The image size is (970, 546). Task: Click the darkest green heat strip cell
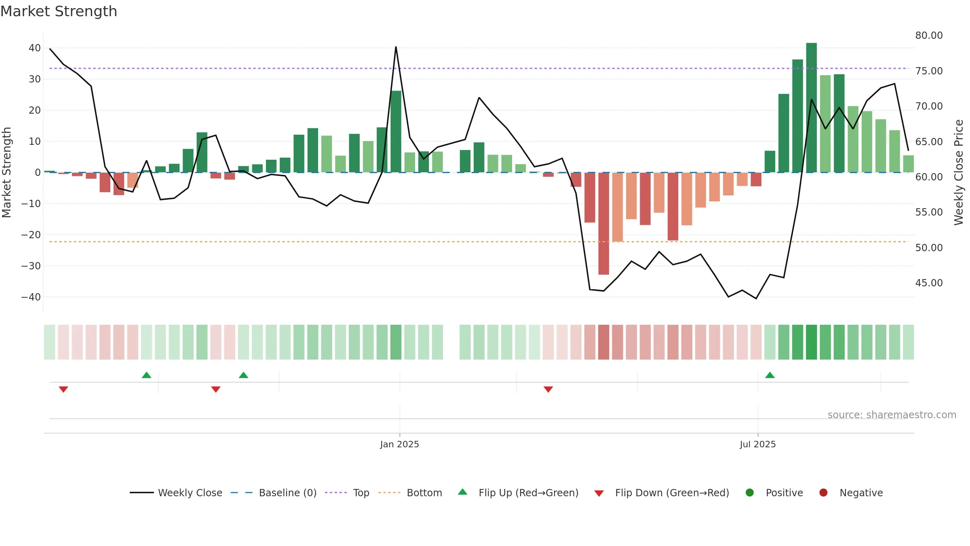tap(812, 342)
